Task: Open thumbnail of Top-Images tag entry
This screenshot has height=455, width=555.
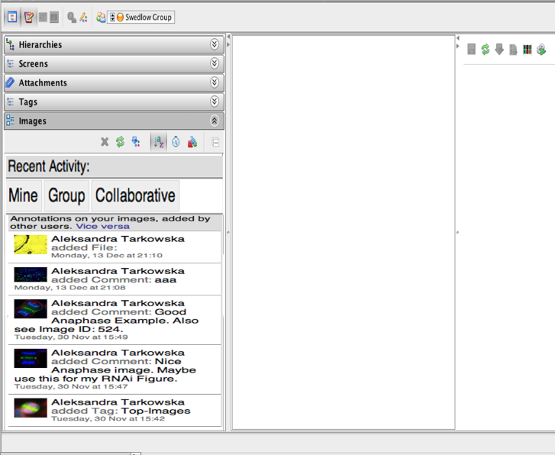Action: (x=31, y=408)
